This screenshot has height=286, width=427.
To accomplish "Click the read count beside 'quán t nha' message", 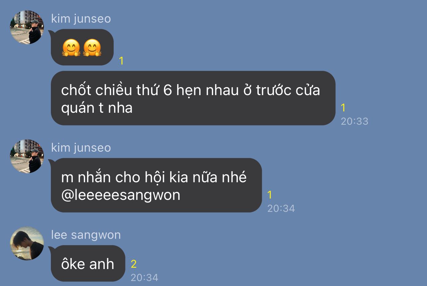I will coord(344,108).
